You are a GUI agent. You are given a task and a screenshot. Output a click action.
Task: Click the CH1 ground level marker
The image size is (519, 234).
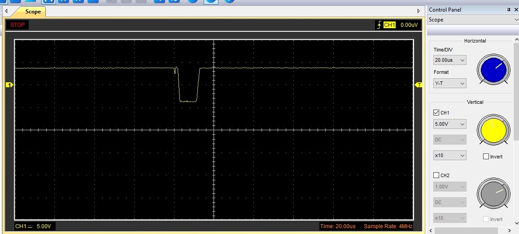click(9, 85)
